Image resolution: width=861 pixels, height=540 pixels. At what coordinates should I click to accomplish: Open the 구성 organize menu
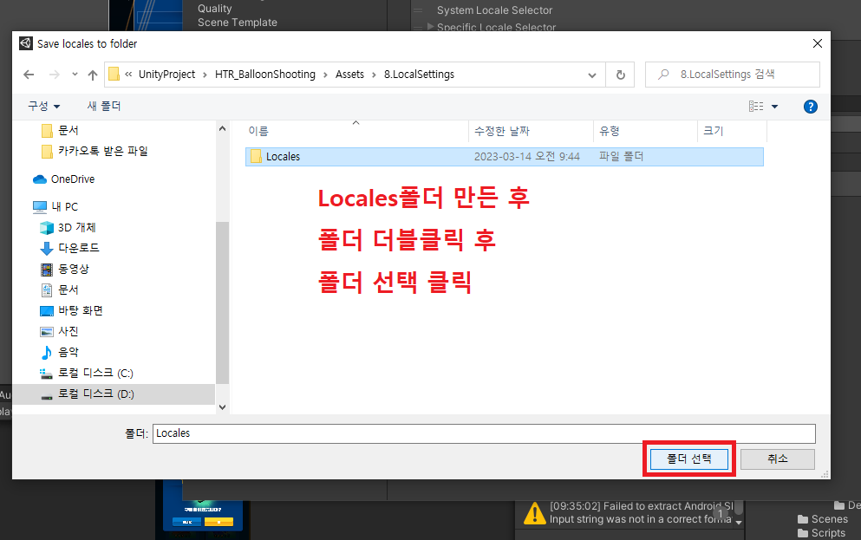(43, 106)
